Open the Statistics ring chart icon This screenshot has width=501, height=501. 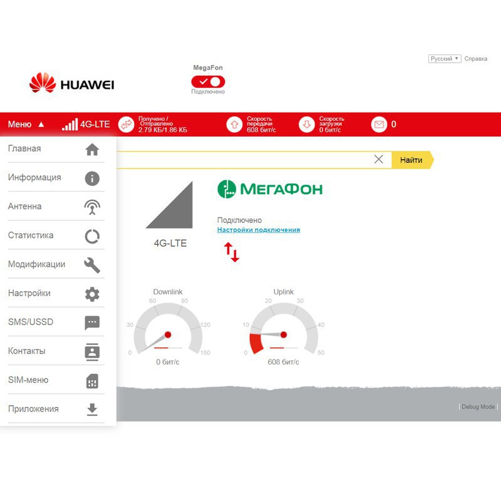(x=92, y=236)
